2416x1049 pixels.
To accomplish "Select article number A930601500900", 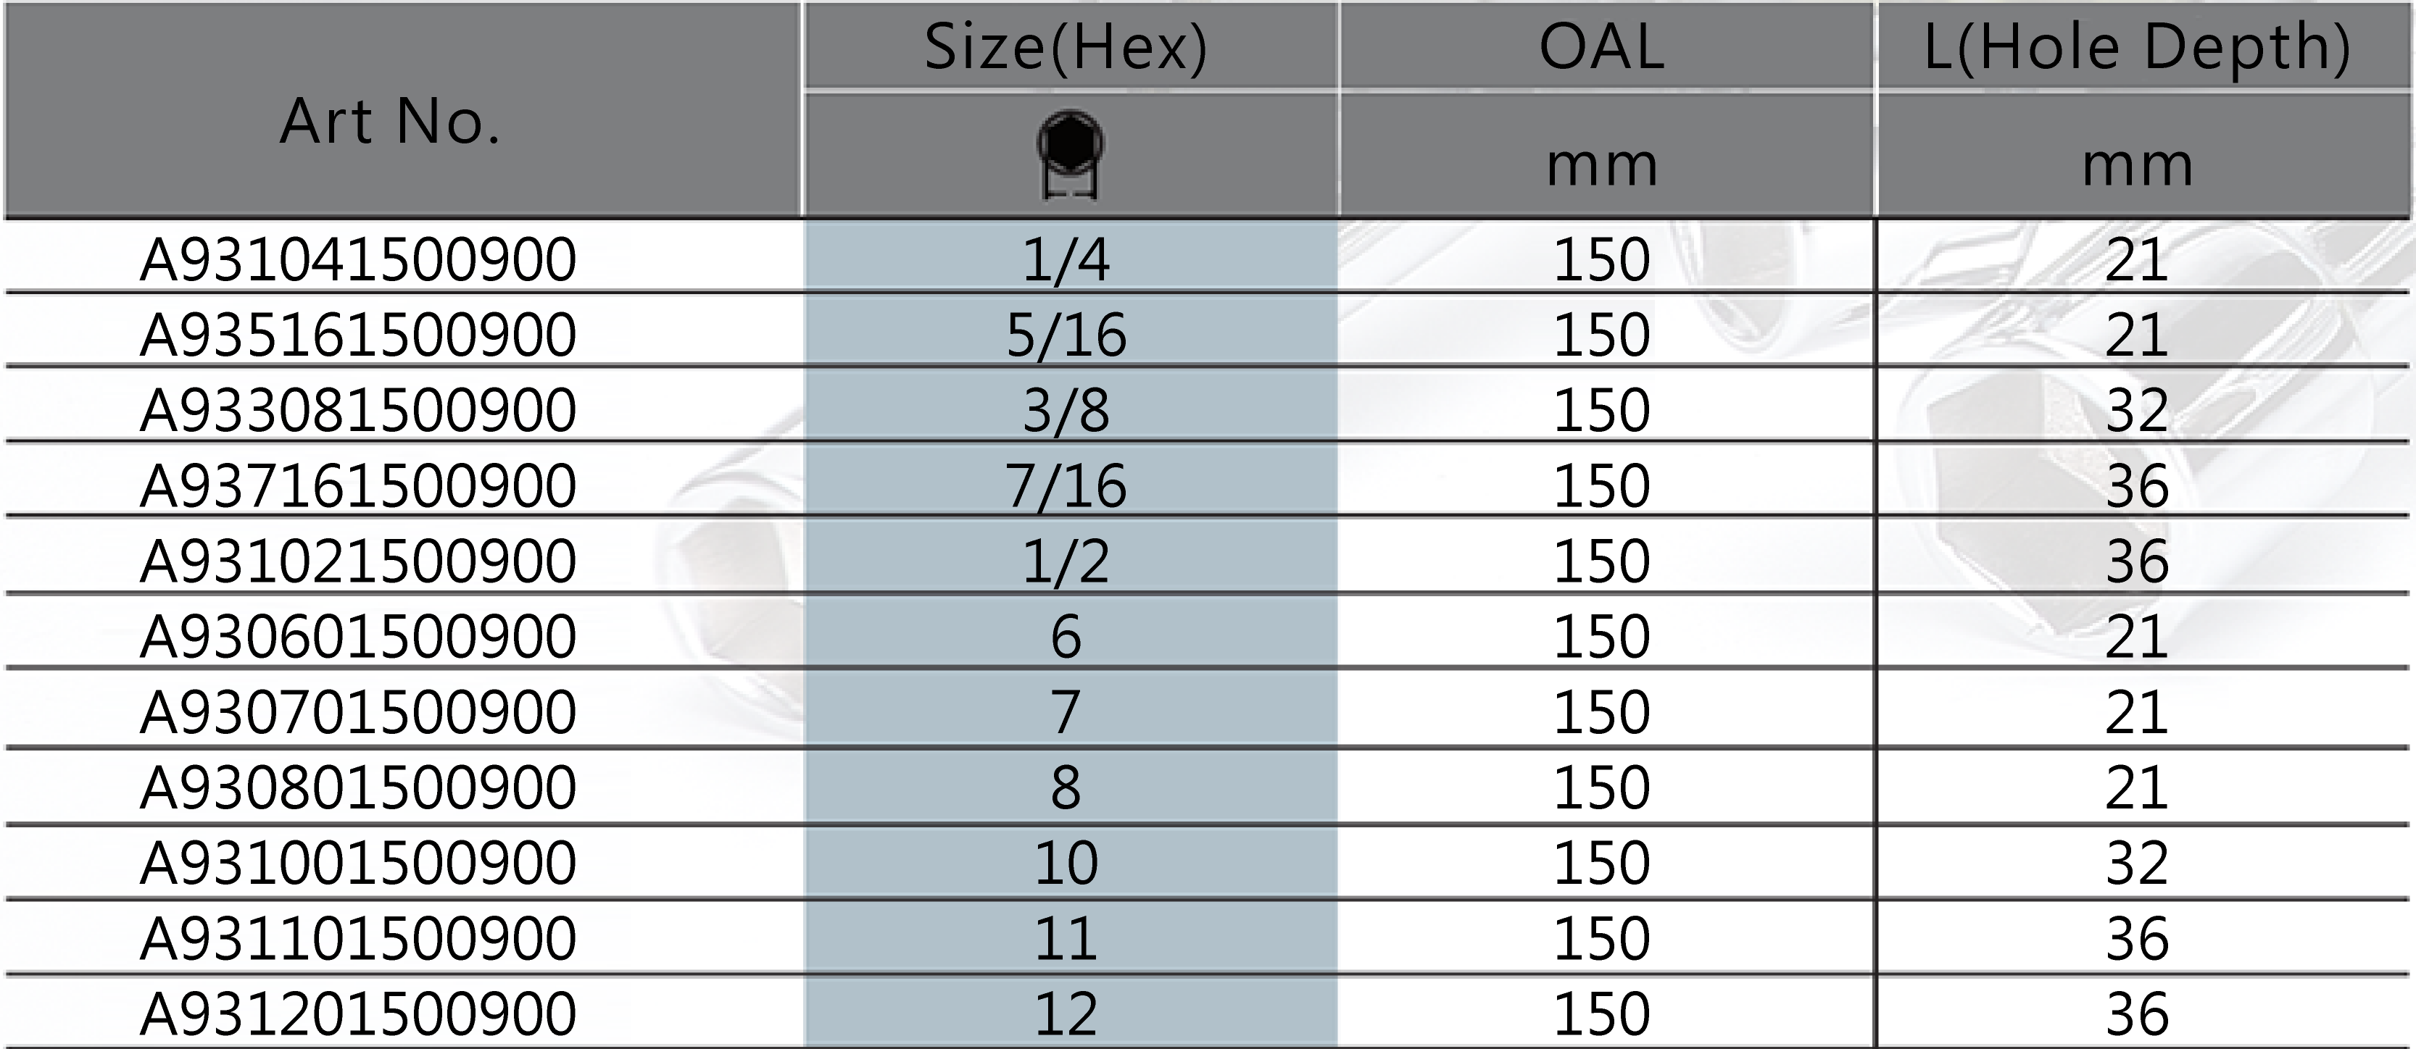I will pos(358,635).
